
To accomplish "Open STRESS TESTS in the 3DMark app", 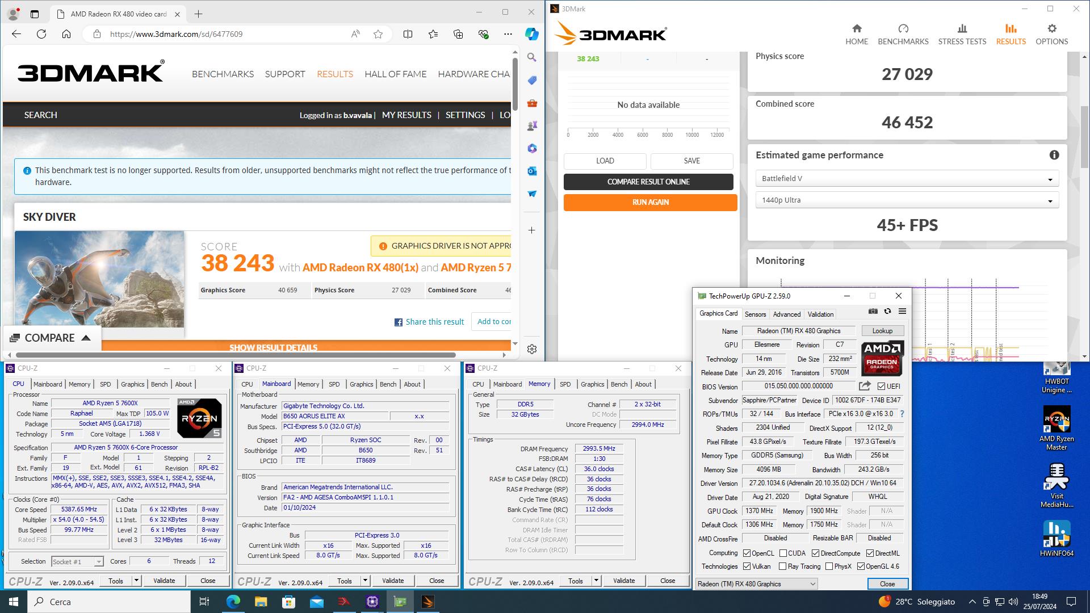I will click(x=962, y=34).
